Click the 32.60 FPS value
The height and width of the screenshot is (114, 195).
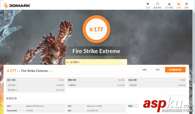tap(60, 85)
